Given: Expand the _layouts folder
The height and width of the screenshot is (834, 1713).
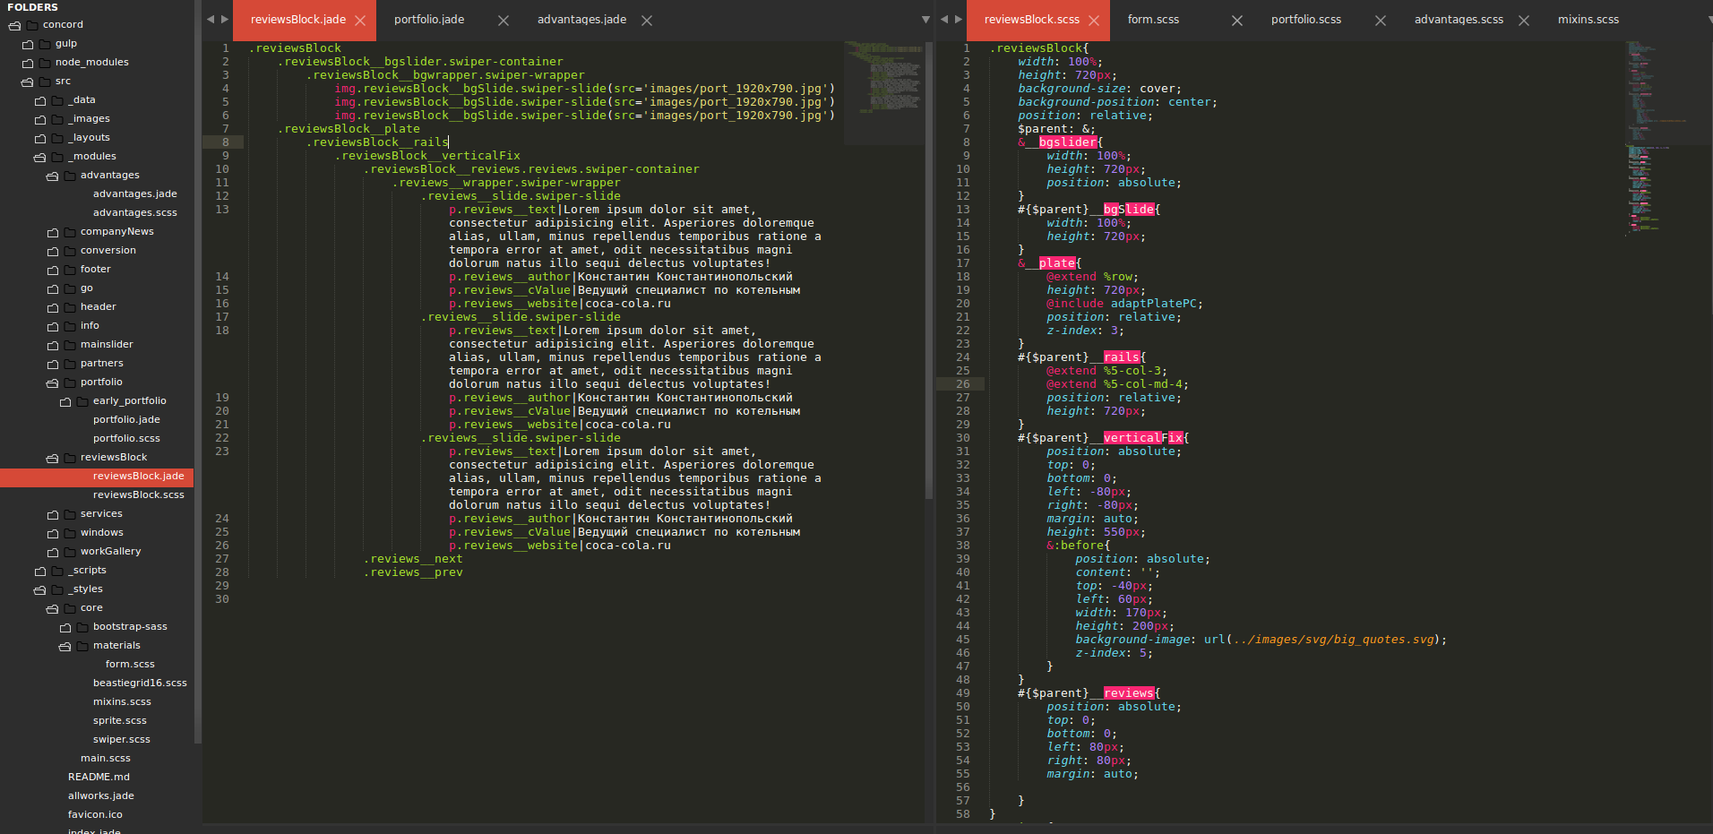Looking at the screenshot, I should click(x=39, y=138).
